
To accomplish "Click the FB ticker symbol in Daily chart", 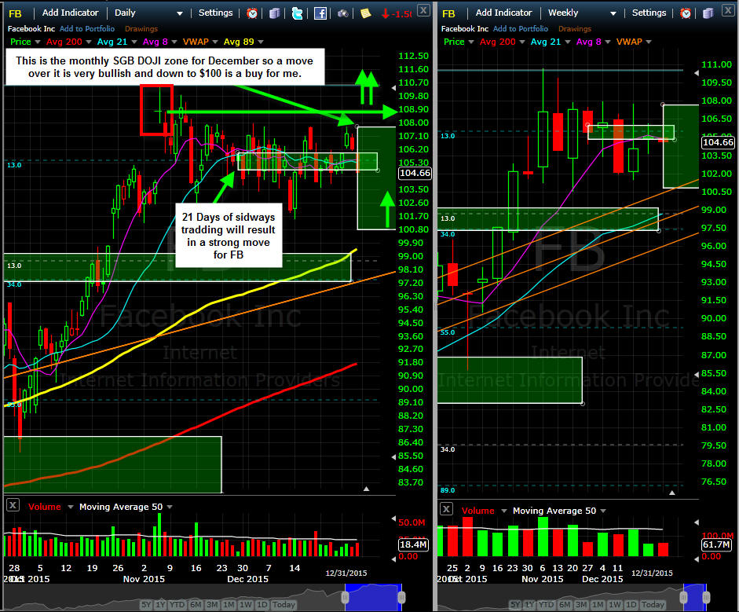I will coord(16,13).
